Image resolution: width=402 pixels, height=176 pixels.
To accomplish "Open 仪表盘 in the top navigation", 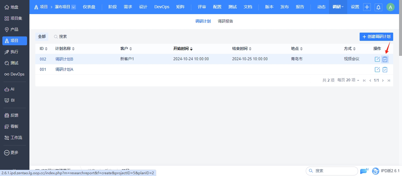I will coord(89,7).
